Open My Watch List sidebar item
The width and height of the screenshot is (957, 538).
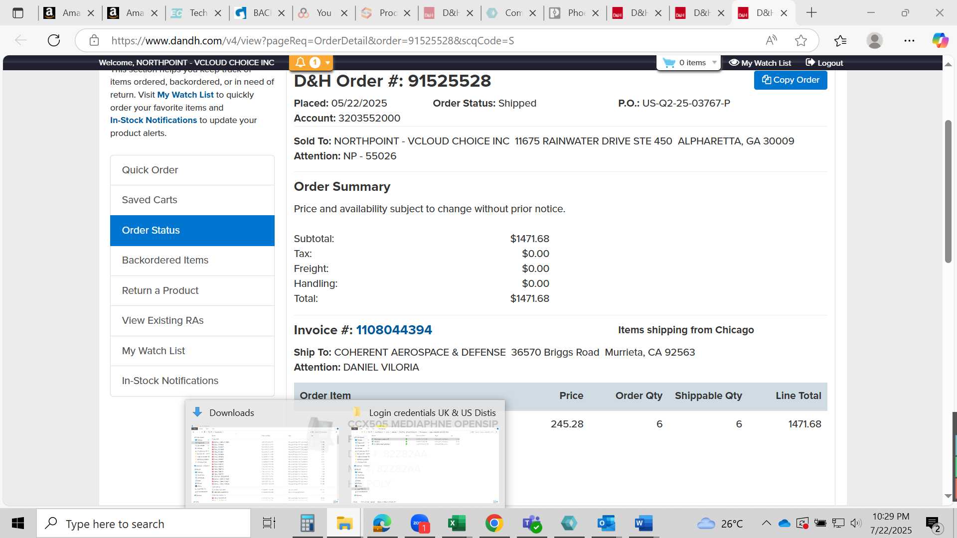(192, 351)
